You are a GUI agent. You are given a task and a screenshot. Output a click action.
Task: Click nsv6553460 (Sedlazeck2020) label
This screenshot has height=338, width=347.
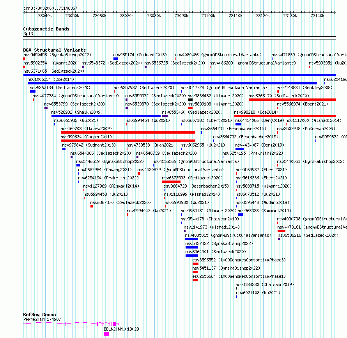click(192, 112)
